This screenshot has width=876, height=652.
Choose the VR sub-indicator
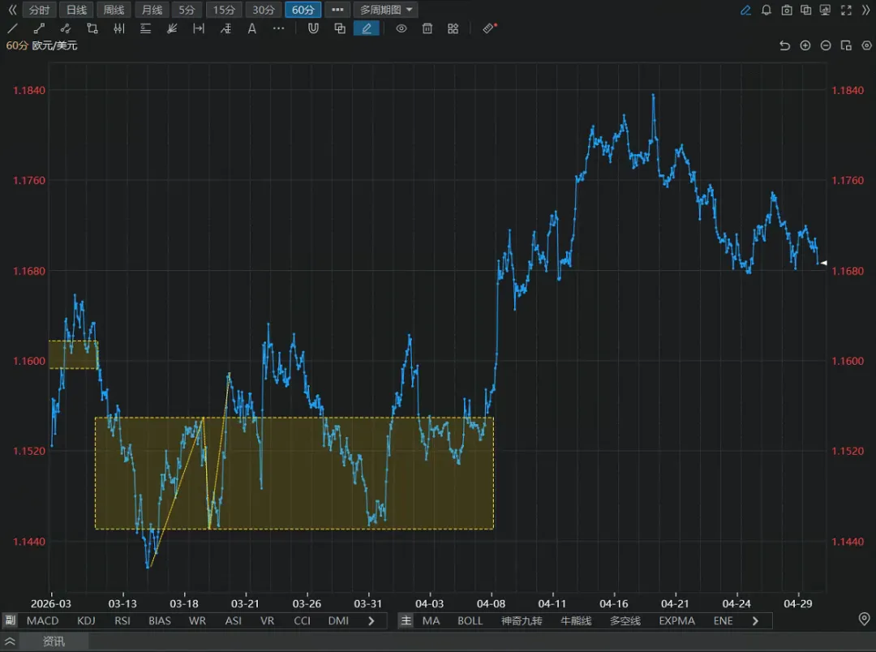pyautogui.click(x=267, y=620)
